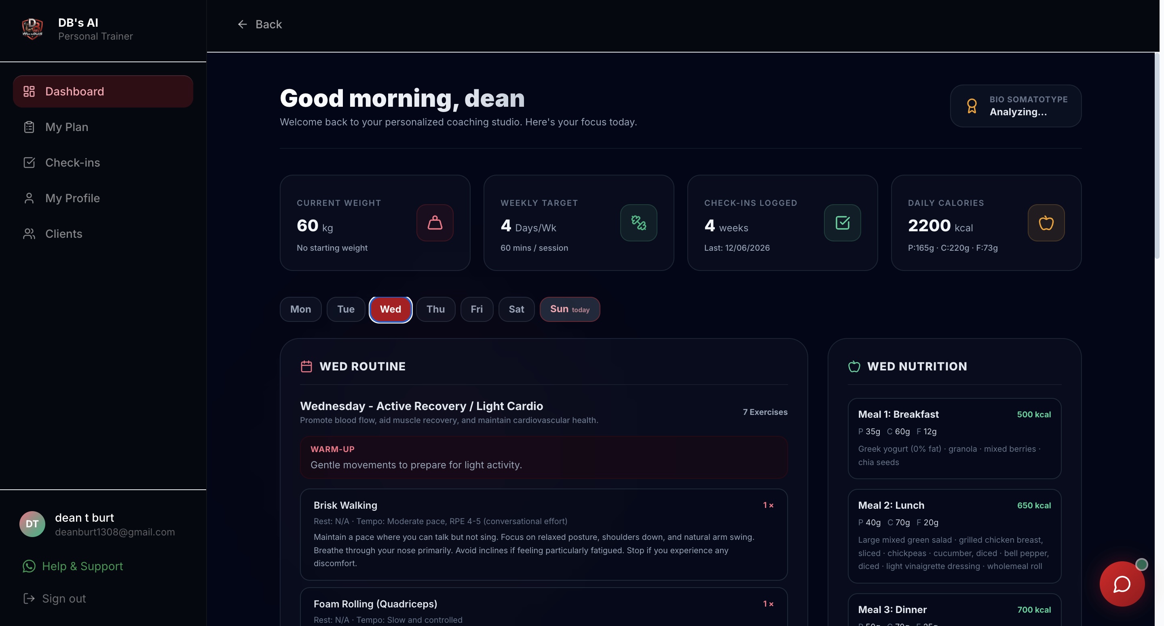Click the 1× count on Brisk Walking
The height and width of the screenshot is (626, 1164).
coord(768,505)
